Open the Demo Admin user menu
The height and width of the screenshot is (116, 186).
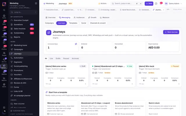173,3
